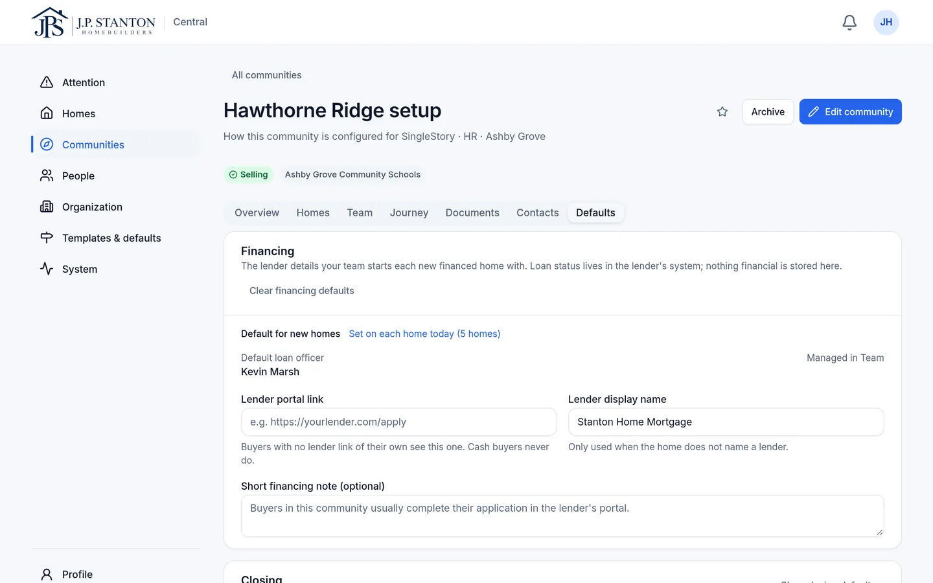The width and height of the screenshot is (933, 583).
Task: Click the Attention warning triangle icon
Action: click(x=47, y=82)
